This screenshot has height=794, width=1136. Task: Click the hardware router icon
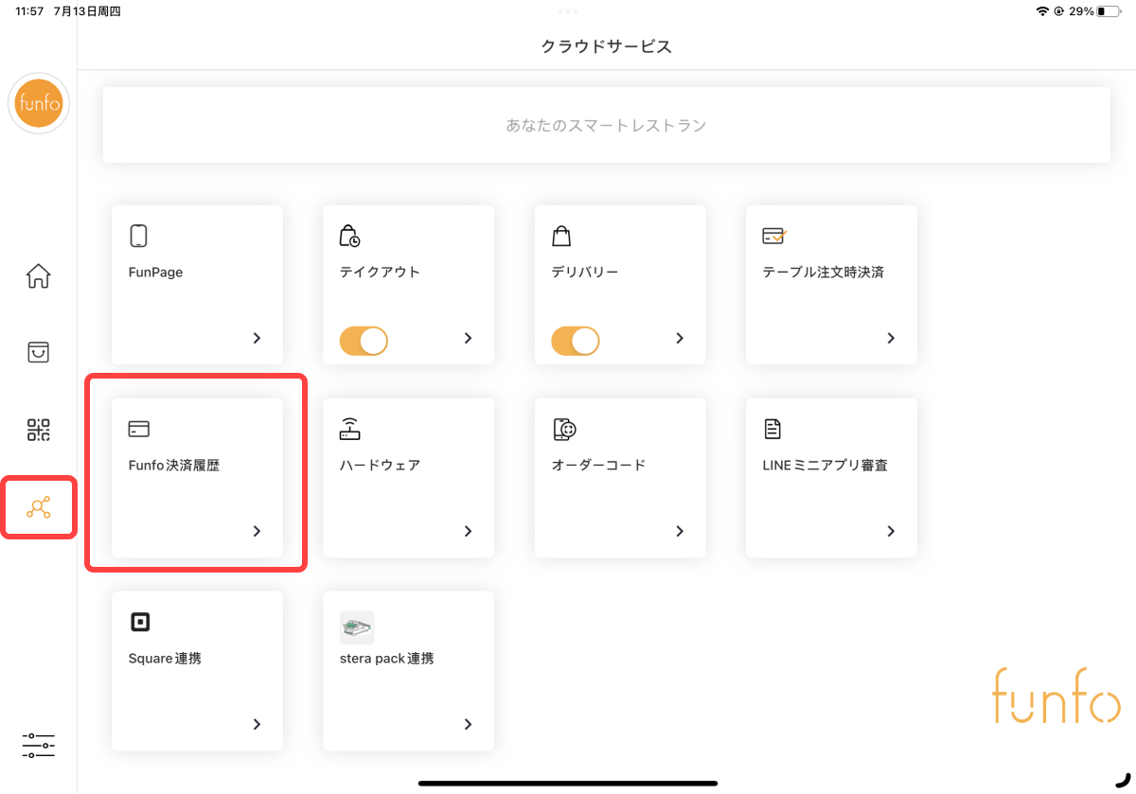350,429
